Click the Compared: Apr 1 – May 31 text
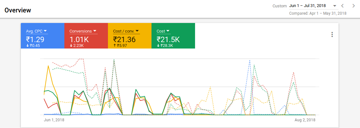 coord(318,13)
